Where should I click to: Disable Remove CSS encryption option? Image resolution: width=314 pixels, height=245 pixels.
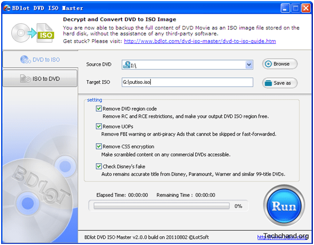coord(99,147)
